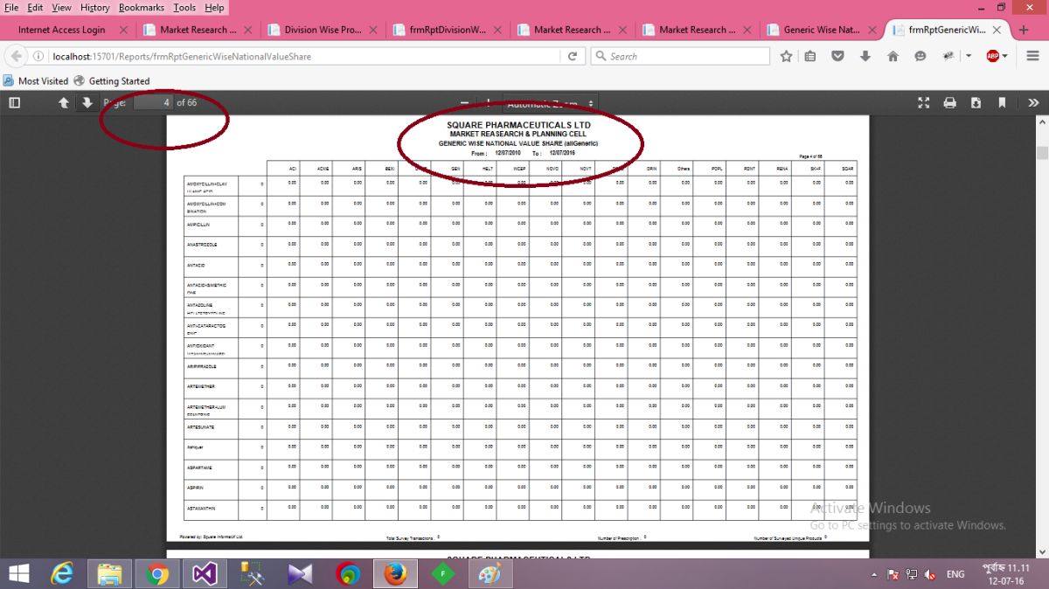The height and width of the screenshot is (589, 1049).
Task: Save page to Pocket
Action: click(x=837, y=56)
